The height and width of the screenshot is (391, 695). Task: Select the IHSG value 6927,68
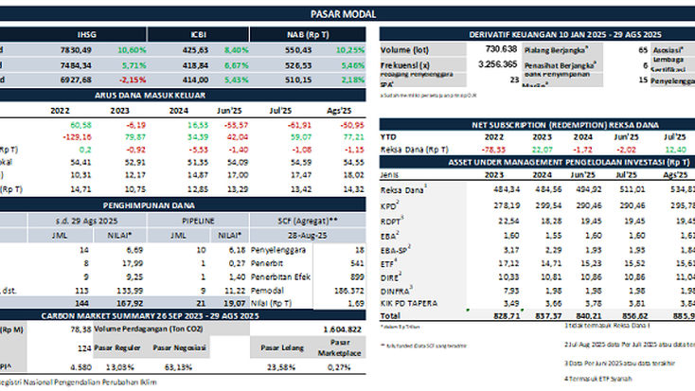coord(76,80)
